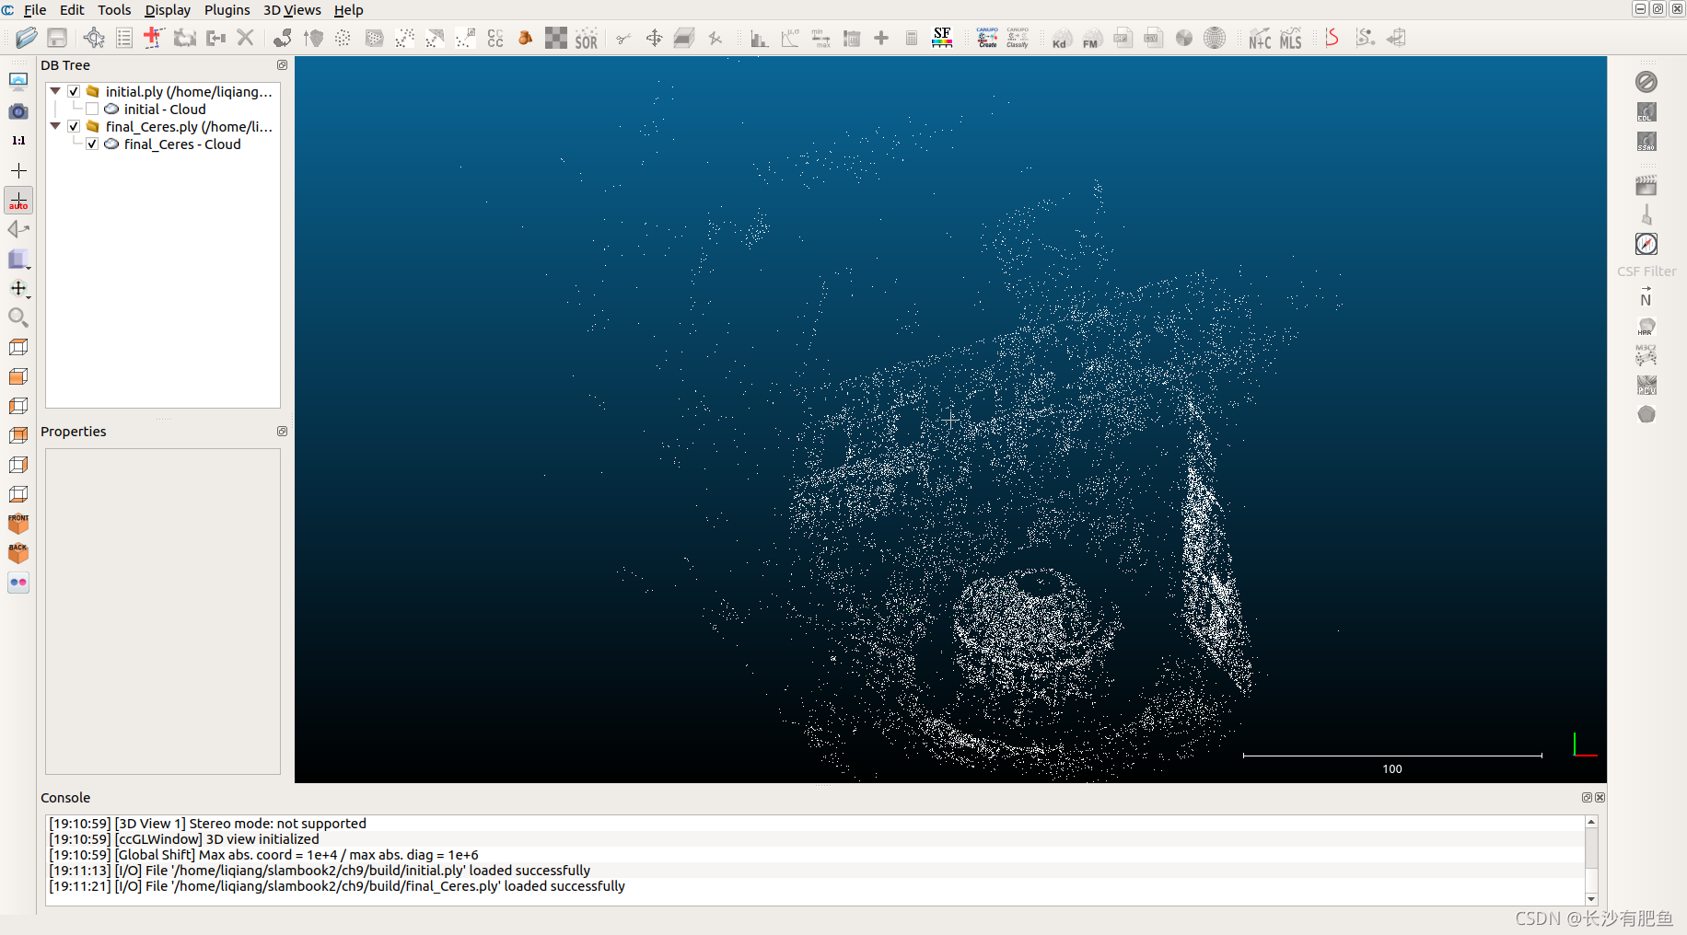The width and height of the screenshot is (1687, 935).
Task: Open the 3D Views menu
Action: pos(292,10)
